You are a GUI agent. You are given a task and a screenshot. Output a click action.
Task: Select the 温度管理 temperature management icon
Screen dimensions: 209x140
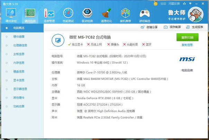tap(49, 15)
